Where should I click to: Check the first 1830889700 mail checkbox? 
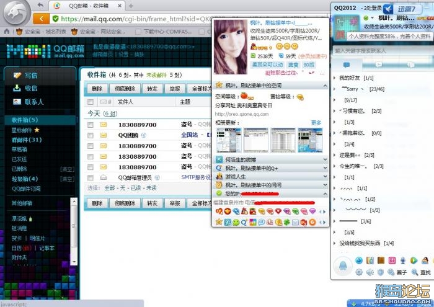(x=91, y=125)
